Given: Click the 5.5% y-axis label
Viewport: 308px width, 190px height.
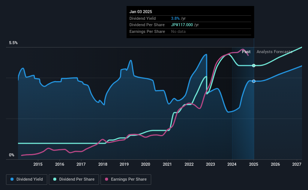Looking at the screenshot, I should 13,43.
